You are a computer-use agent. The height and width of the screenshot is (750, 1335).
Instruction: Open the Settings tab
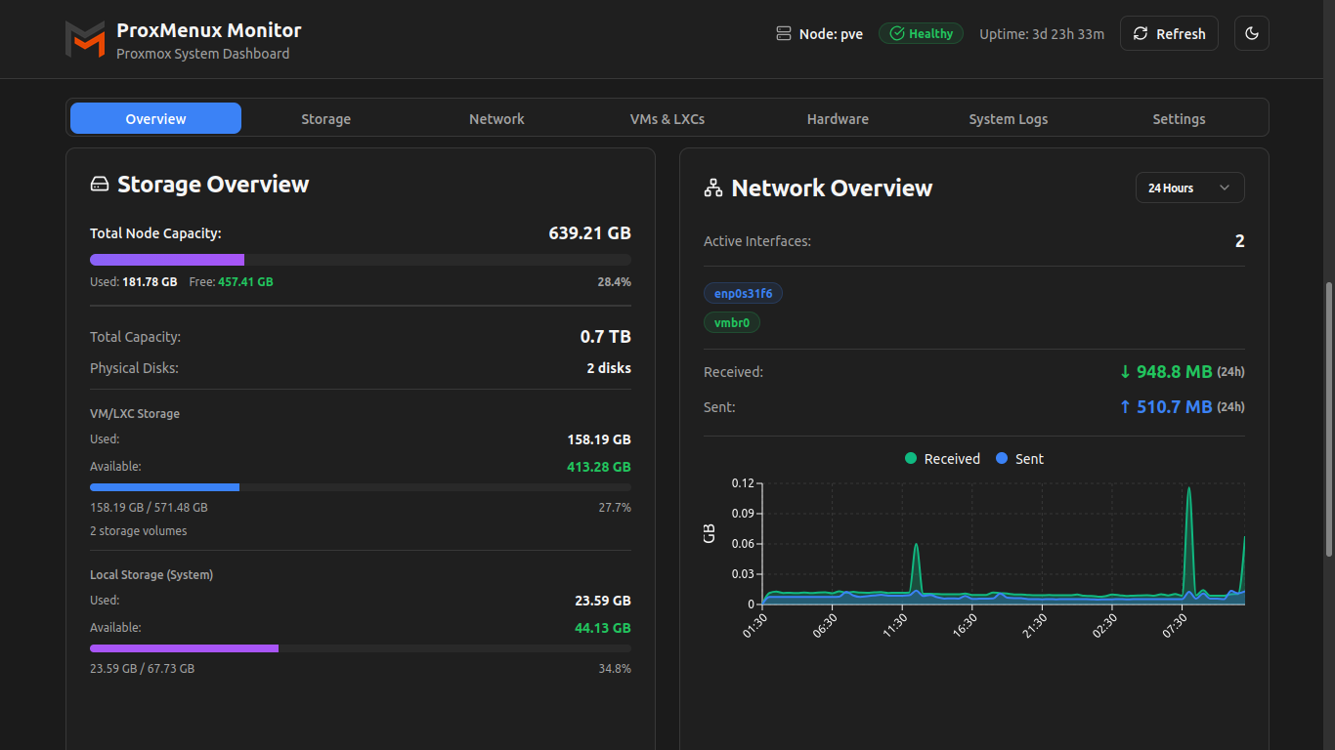coord(1179,119)
